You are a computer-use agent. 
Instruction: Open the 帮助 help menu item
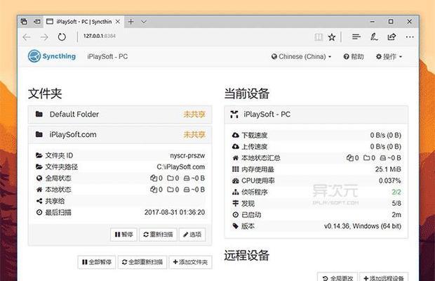click(354, 57)
